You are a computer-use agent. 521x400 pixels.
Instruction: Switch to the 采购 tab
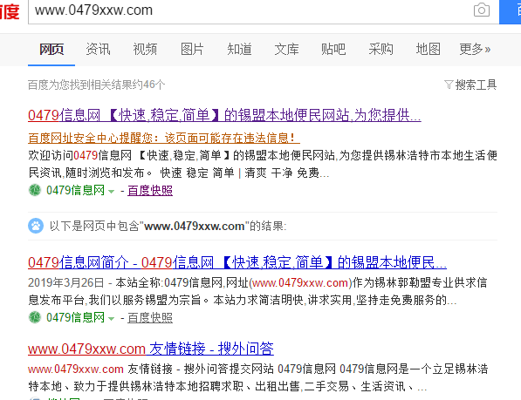click(380, 49)
